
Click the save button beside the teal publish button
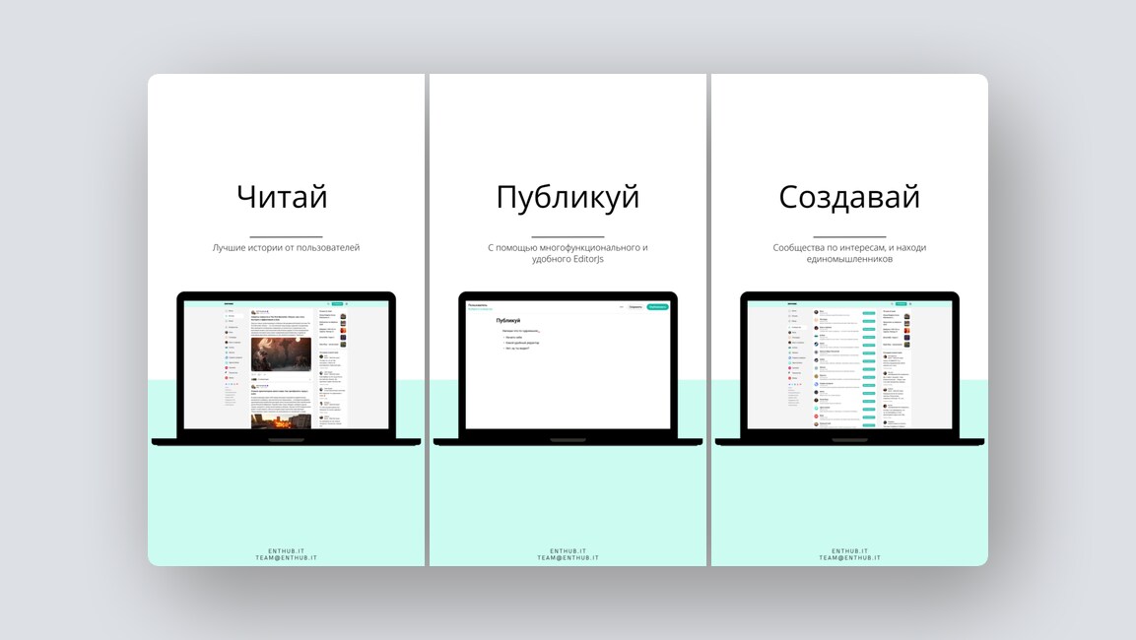click(635, 307)
